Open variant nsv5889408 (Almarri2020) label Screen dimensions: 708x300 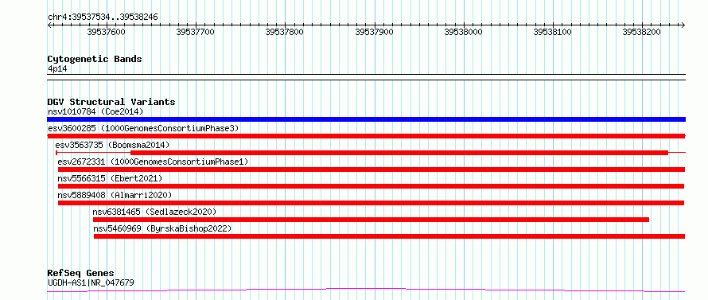115,195
